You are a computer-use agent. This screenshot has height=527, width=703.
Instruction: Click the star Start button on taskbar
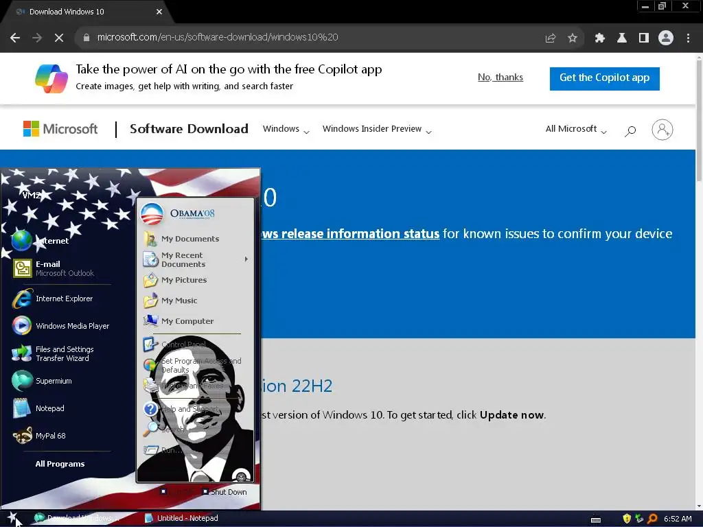(12, 518)
